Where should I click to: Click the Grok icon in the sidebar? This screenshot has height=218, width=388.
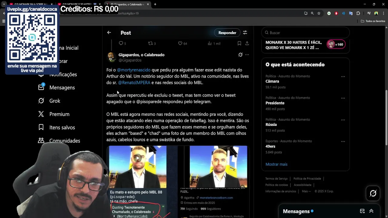(41, 101)
